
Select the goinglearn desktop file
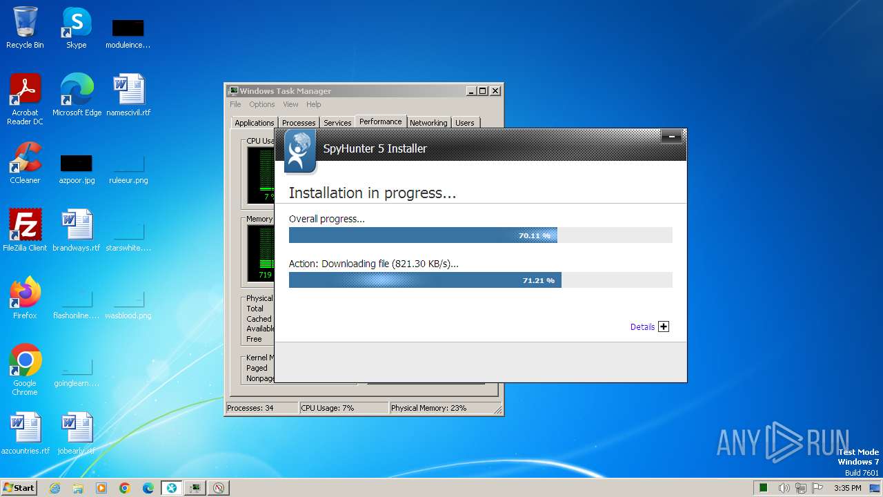[77, 372]
